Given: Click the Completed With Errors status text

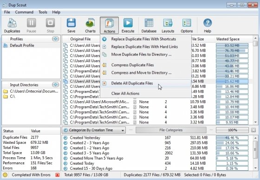Looking at the screenshot, I should (31, 175).
